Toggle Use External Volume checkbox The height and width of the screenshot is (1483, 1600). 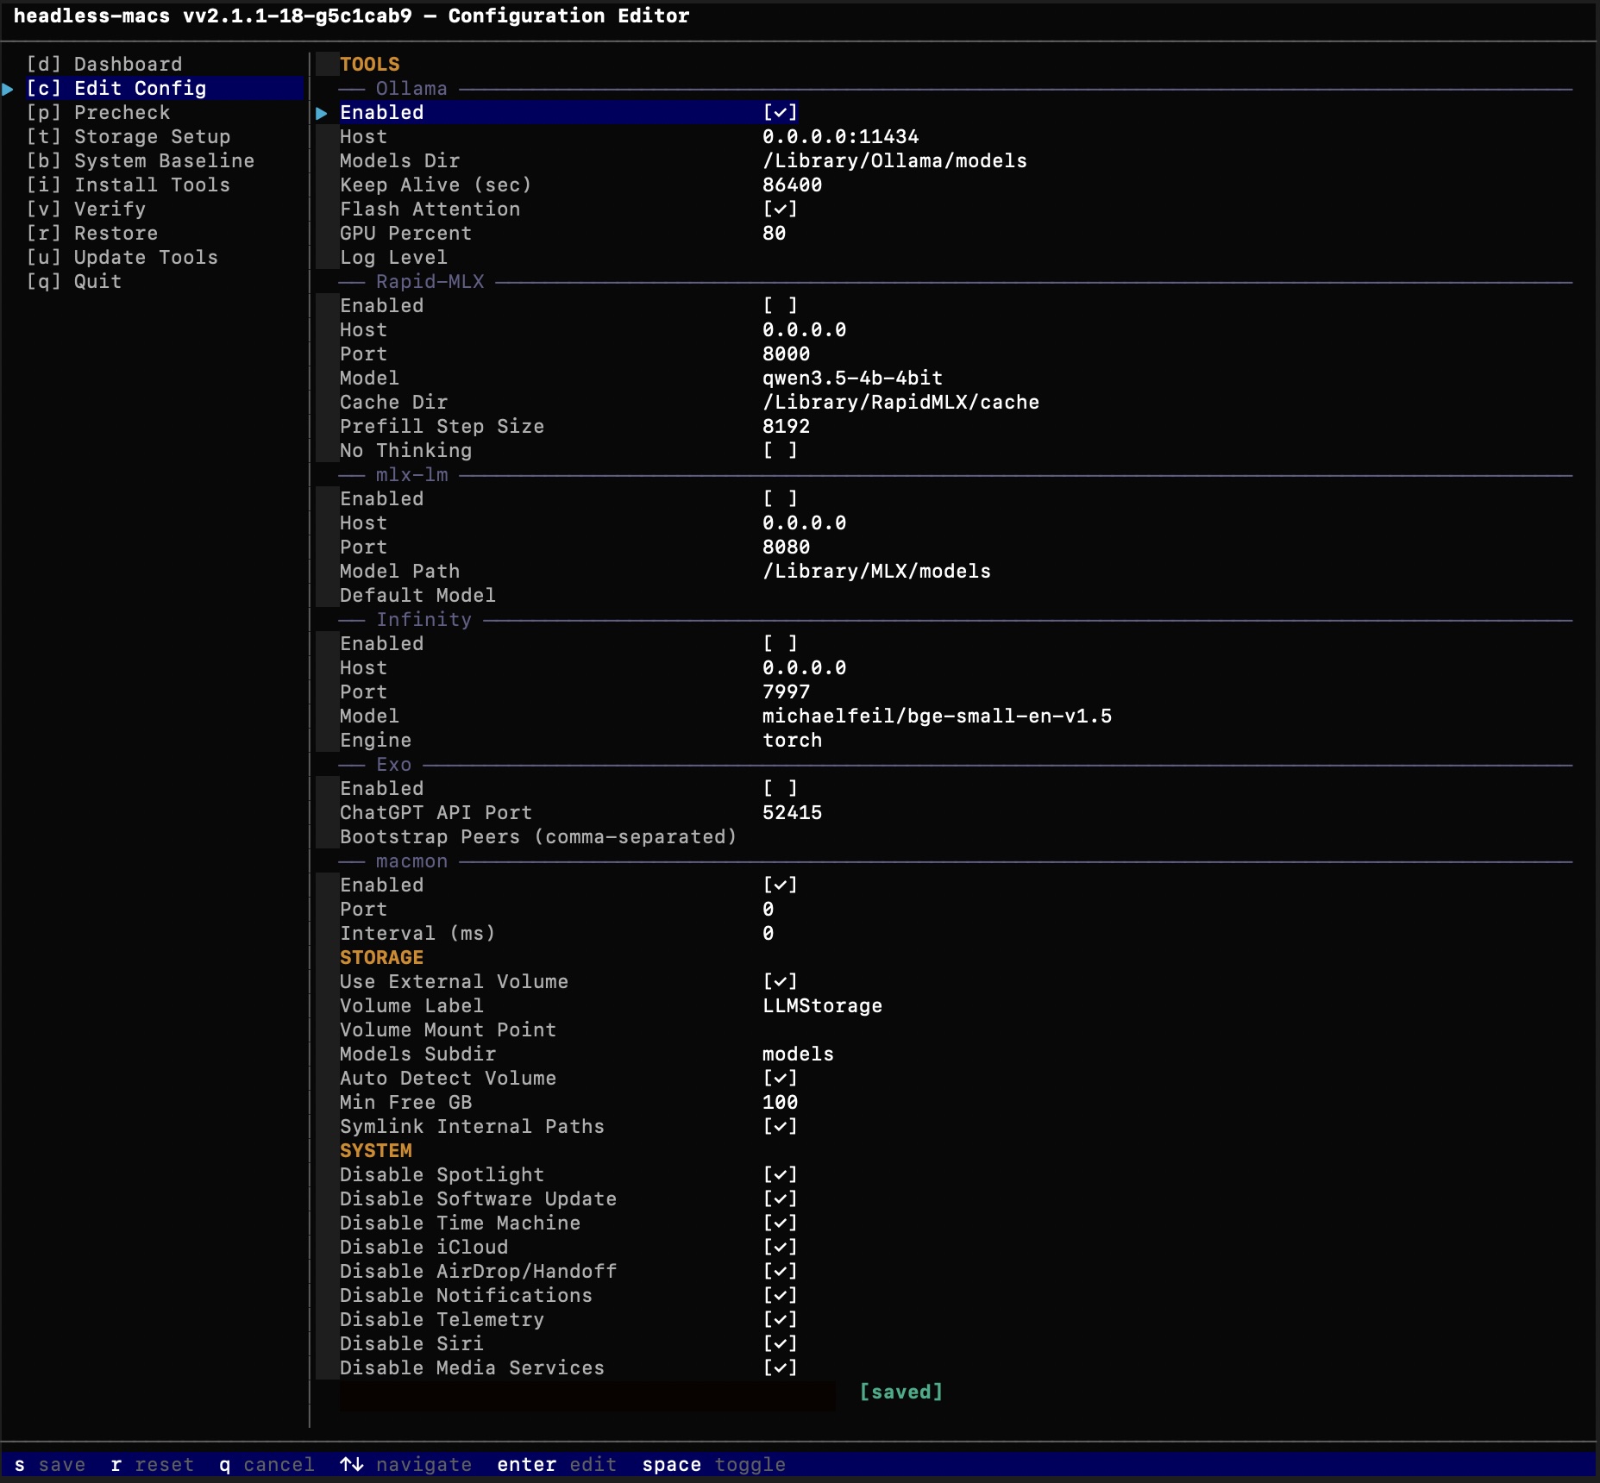pyautogui.click(x=780, y=981)
